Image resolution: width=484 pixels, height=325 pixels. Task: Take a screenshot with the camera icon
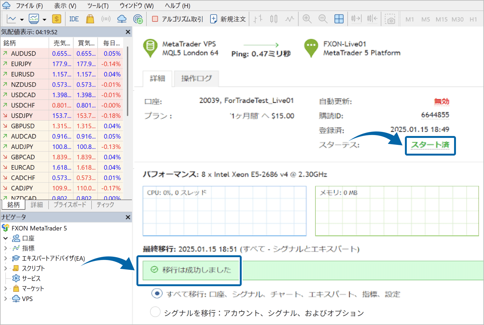tap(390, 19)
